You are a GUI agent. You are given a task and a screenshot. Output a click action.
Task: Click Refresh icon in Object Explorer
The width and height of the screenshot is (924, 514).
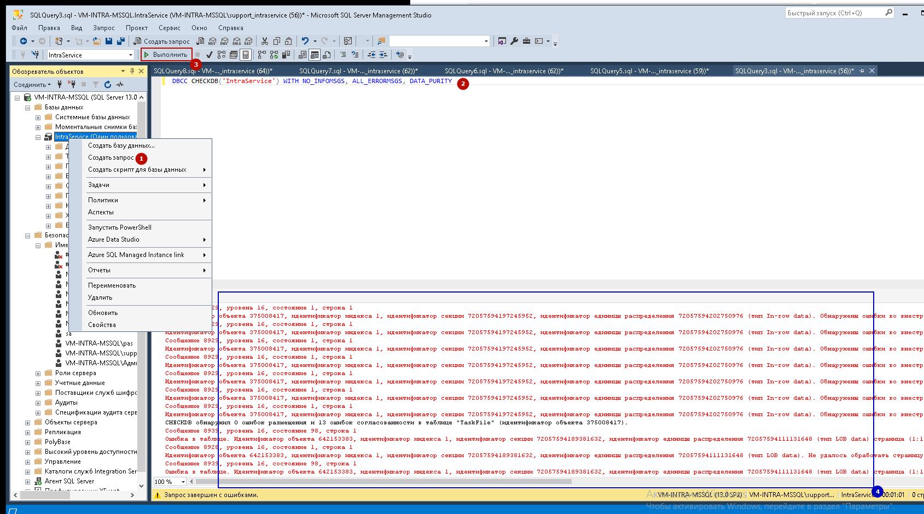click(108, 84)
